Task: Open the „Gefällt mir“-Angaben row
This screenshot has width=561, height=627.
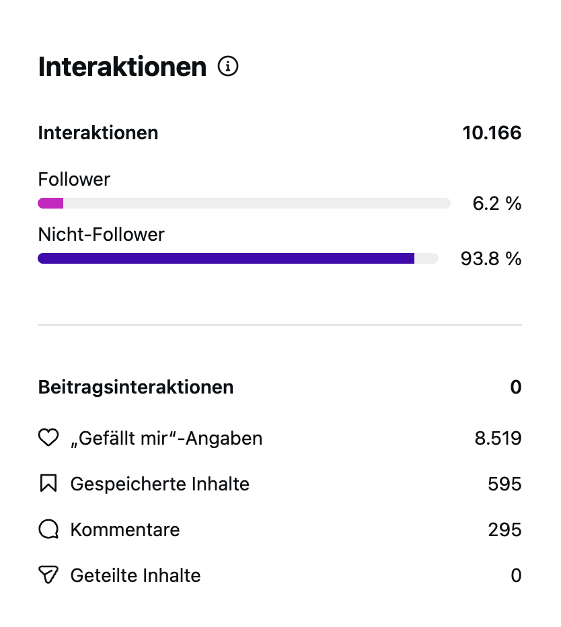Action: (x=166, y=439)
